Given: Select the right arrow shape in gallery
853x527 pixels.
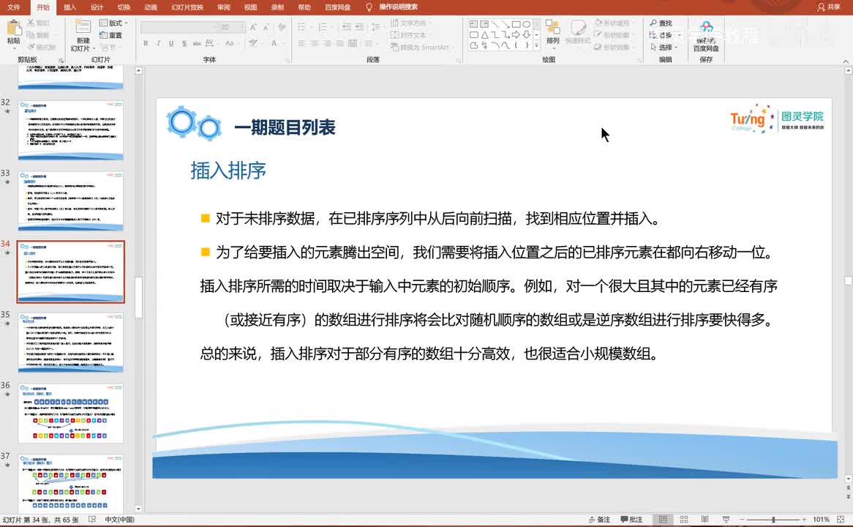Looking at the screenshot, I should pyautogui.click(x=516, y=35).
